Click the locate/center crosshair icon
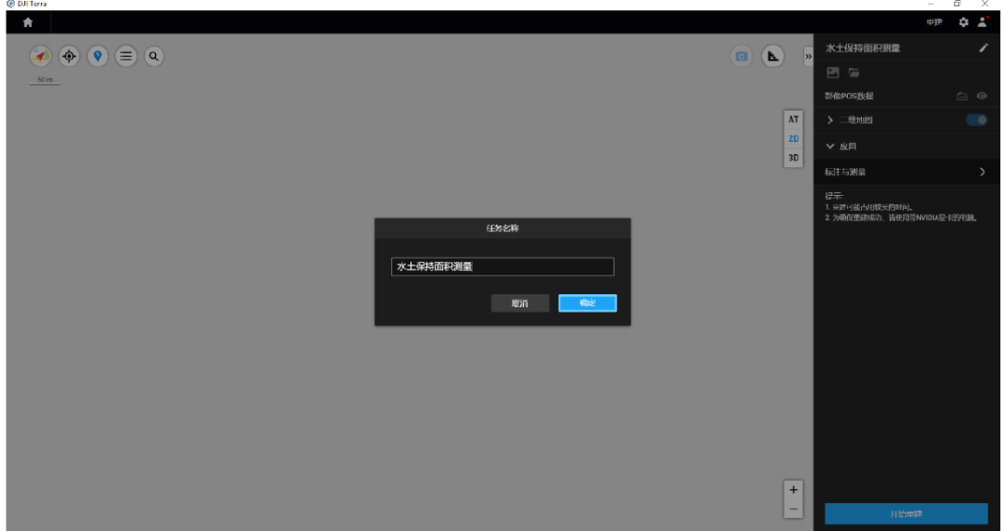The height and width of the screenshot is (531, 1003). [69, 57]
